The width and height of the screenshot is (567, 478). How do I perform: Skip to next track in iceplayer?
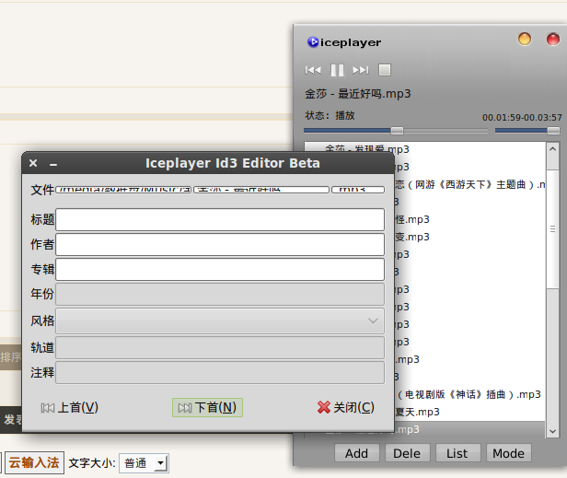[x=361, y=70]
